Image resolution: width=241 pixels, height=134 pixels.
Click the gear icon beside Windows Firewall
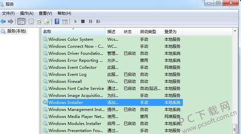[x=45, y=81]
